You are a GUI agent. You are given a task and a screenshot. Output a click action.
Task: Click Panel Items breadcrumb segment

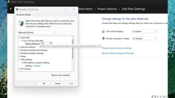85,9
